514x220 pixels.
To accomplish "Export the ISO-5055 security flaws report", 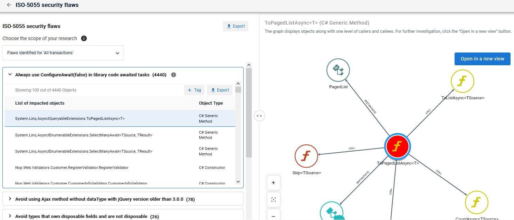I will 235,26.
